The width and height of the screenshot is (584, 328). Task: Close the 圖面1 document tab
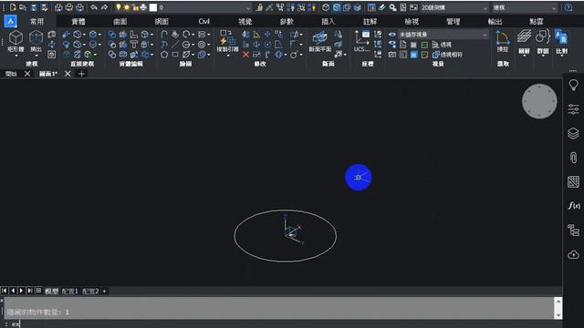(68, 74)
